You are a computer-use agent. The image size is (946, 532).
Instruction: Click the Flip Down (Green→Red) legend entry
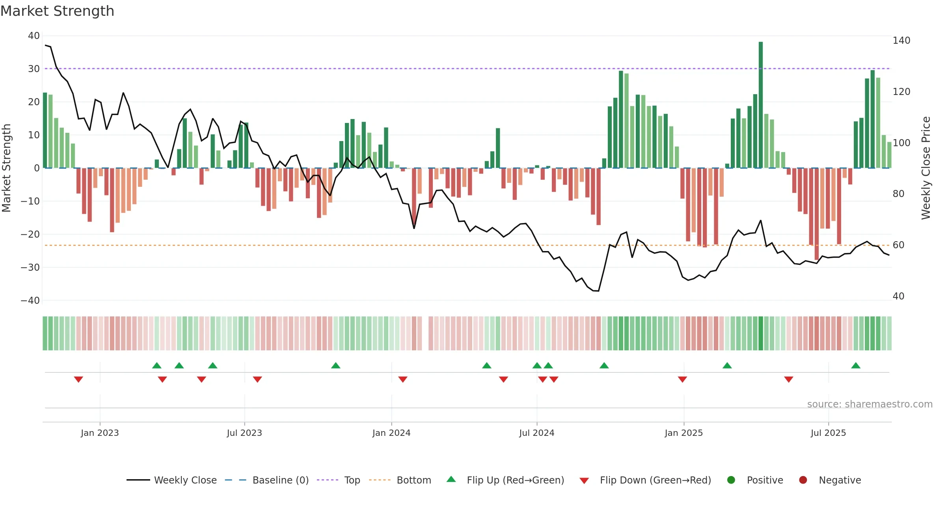pos(645,480)
